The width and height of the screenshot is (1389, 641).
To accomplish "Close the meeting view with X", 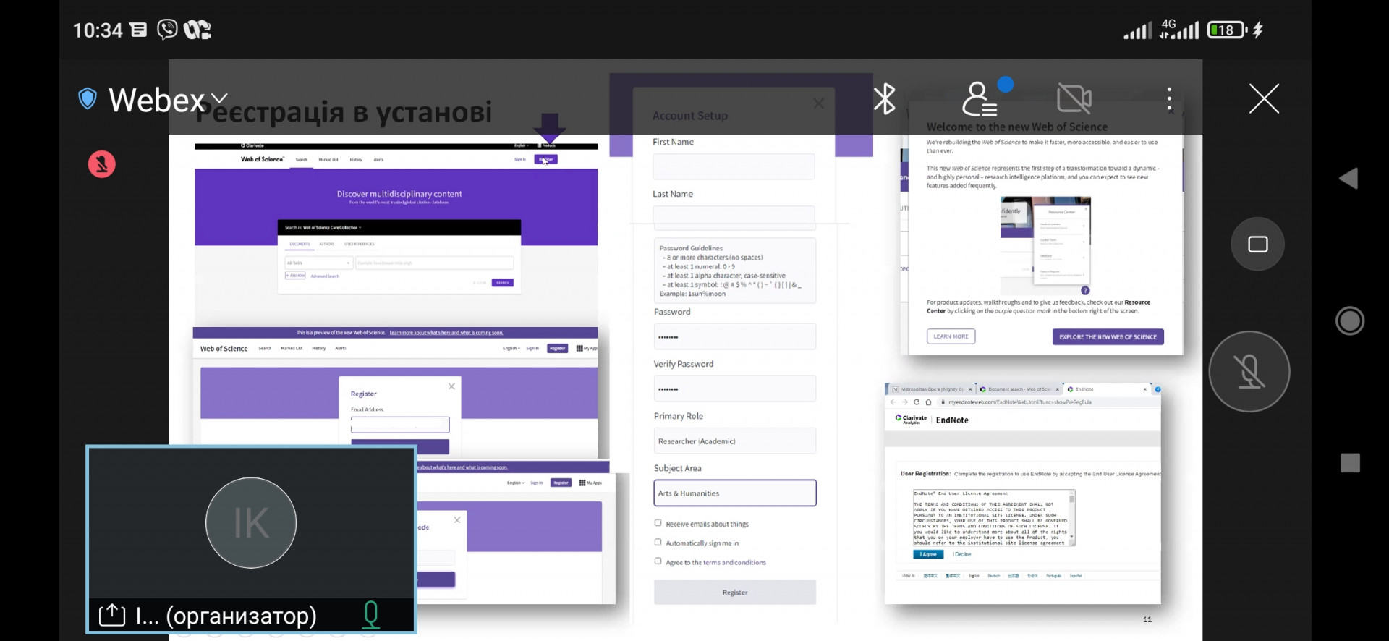I will (x=1264, y=98).
